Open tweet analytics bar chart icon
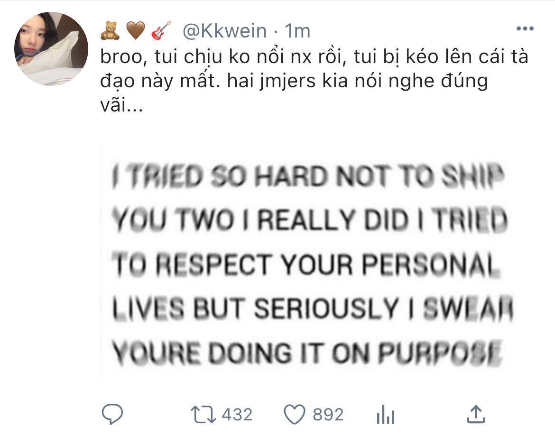The width and height of the screenshot is (555, 437). [386, 414]
